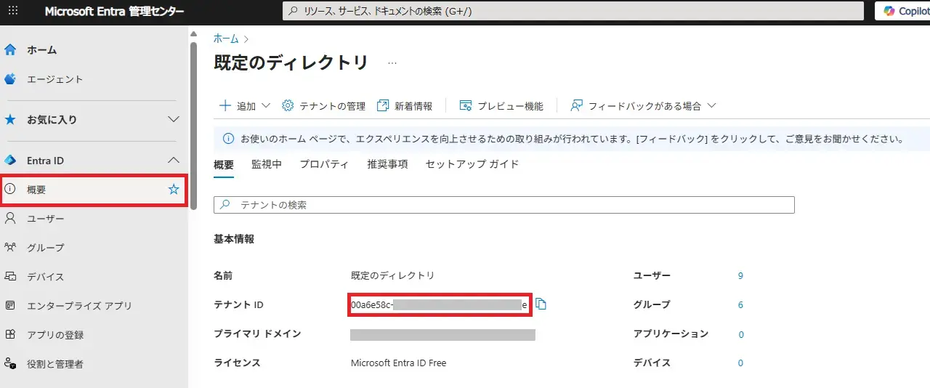930x388 pixels.
Task: Click the app launcher waffle icon
Action: [13, 12]
